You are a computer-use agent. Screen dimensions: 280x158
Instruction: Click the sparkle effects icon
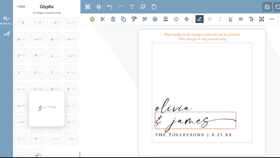coord(176,19)
